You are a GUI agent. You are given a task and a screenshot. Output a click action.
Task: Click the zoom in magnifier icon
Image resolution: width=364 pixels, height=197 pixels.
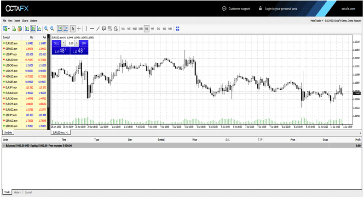tap(46, 29)
